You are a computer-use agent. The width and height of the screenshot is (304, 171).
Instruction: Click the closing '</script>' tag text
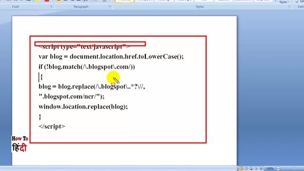pyautogui.click(x=52, y=126)
